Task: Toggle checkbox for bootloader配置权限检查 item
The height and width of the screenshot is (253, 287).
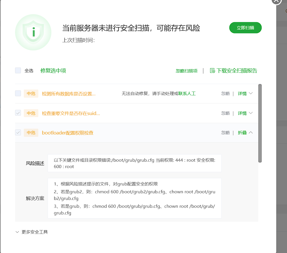Action: (18, 132)
